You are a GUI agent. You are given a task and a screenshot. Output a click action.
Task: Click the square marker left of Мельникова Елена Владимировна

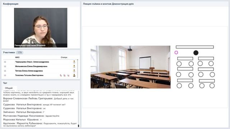coord(5,66)
